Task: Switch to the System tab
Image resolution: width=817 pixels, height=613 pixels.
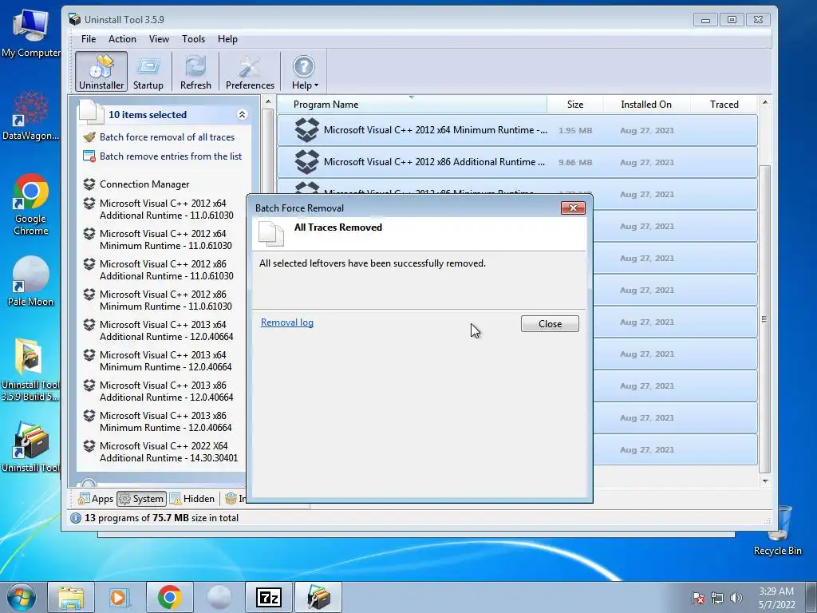Action: [x=141, y=499]
